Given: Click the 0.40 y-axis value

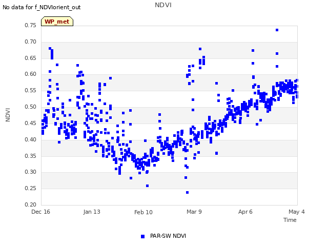Looking at the screenshot, I should click(x=31, y=139).
